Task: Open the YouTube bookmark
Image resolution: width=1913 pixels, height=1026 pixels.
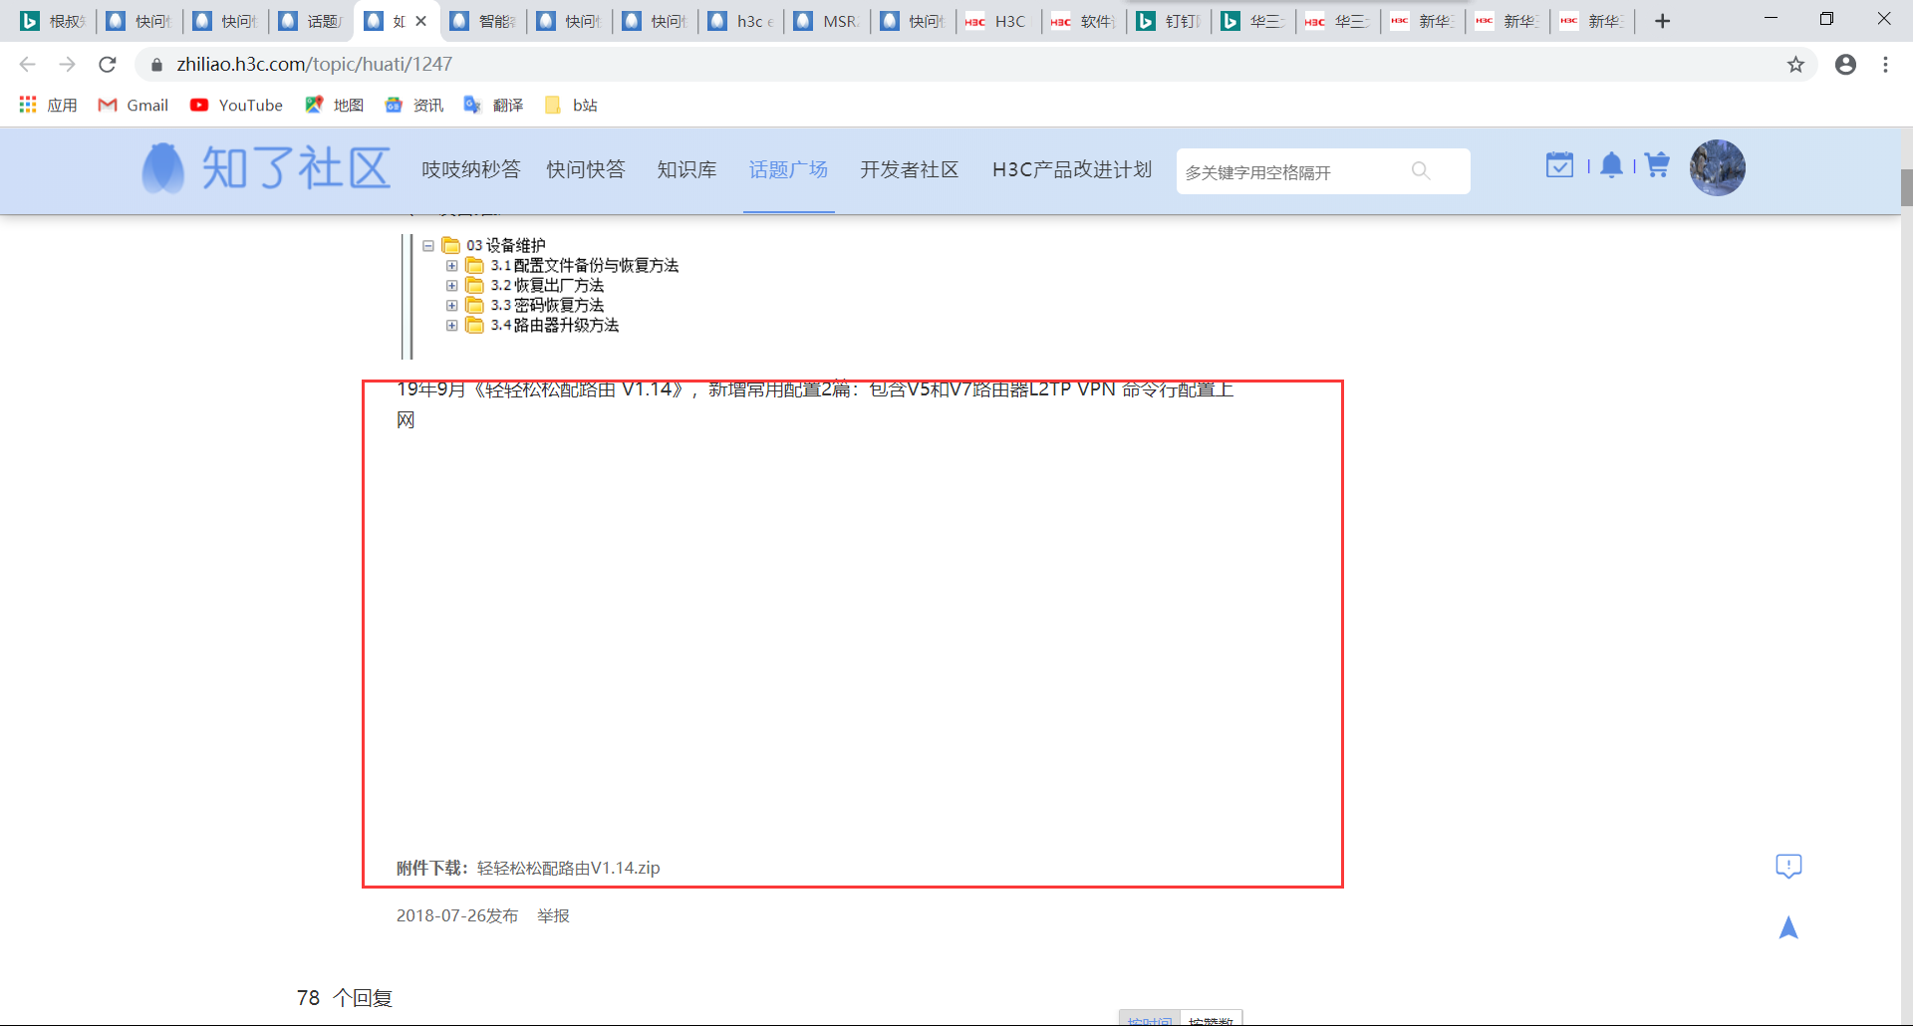Action: pyautogui.click(x=236, y=105)
